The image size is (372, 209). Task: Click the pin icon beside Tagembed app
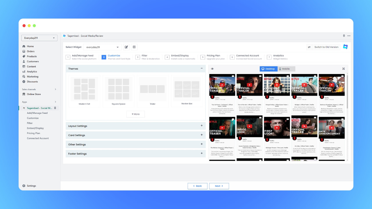click(x=55, y=108)
